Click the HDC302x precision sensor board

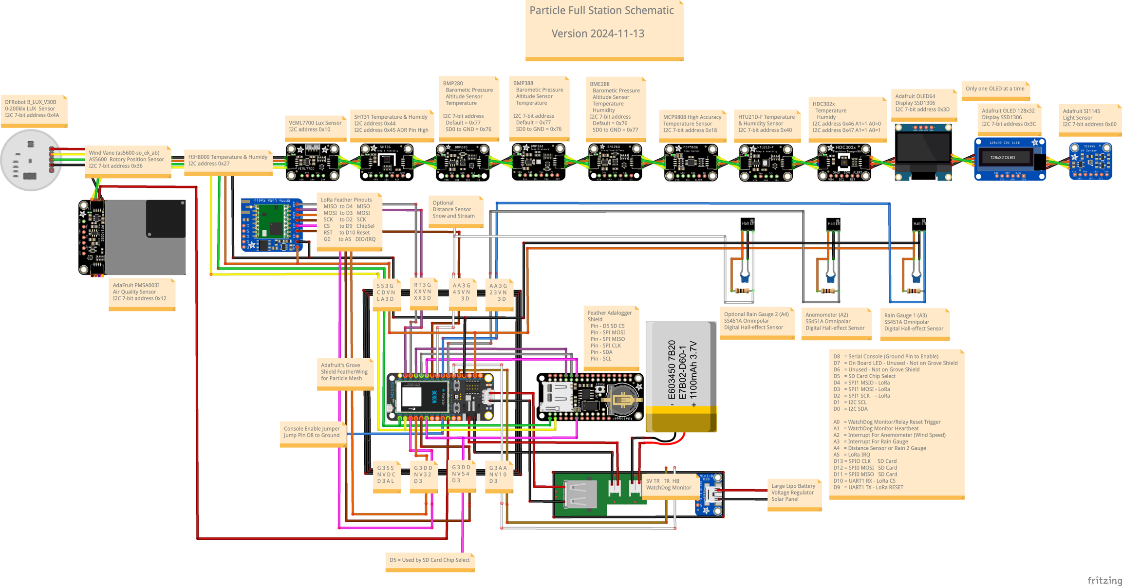click(844, 163)
